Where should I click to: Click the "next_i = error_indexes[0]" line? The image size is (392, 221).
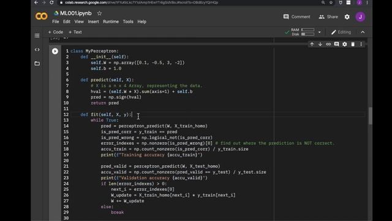click(x=143, y=190)
